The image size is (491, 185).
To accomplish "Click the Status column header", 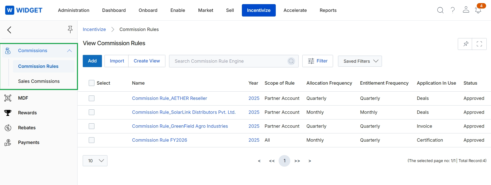I will pyautogui.click(x=470, y=83).
